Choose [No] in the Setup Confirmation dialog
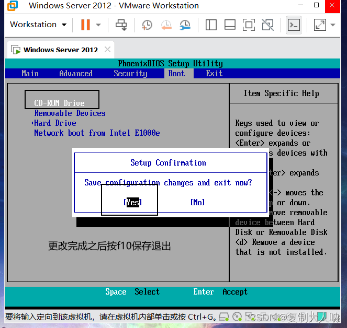This screenshot has height=328, width=347. click(x=197, y=202)
